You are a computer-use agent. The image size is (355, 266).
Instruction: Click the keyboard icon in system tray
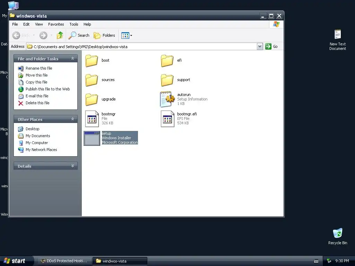[316, 261]
